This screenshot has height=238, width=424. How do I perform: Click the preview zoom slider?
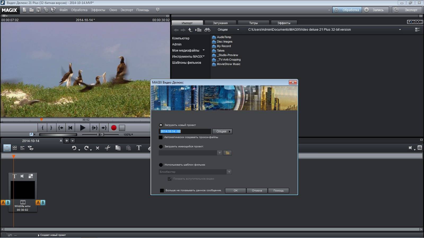click(100, 135)
